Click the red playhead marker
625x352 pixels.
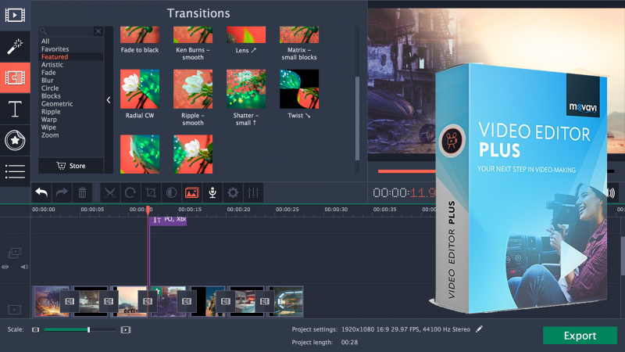click(x=148, y=210)
